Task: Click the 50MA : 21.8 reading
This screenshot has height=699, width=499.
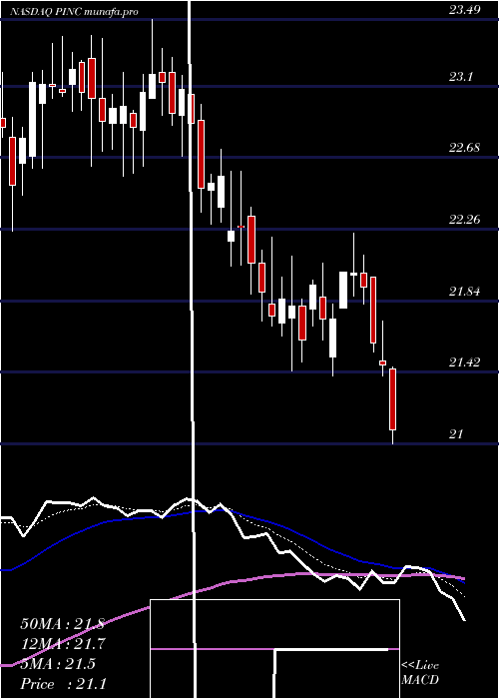Action: (63, 624)
